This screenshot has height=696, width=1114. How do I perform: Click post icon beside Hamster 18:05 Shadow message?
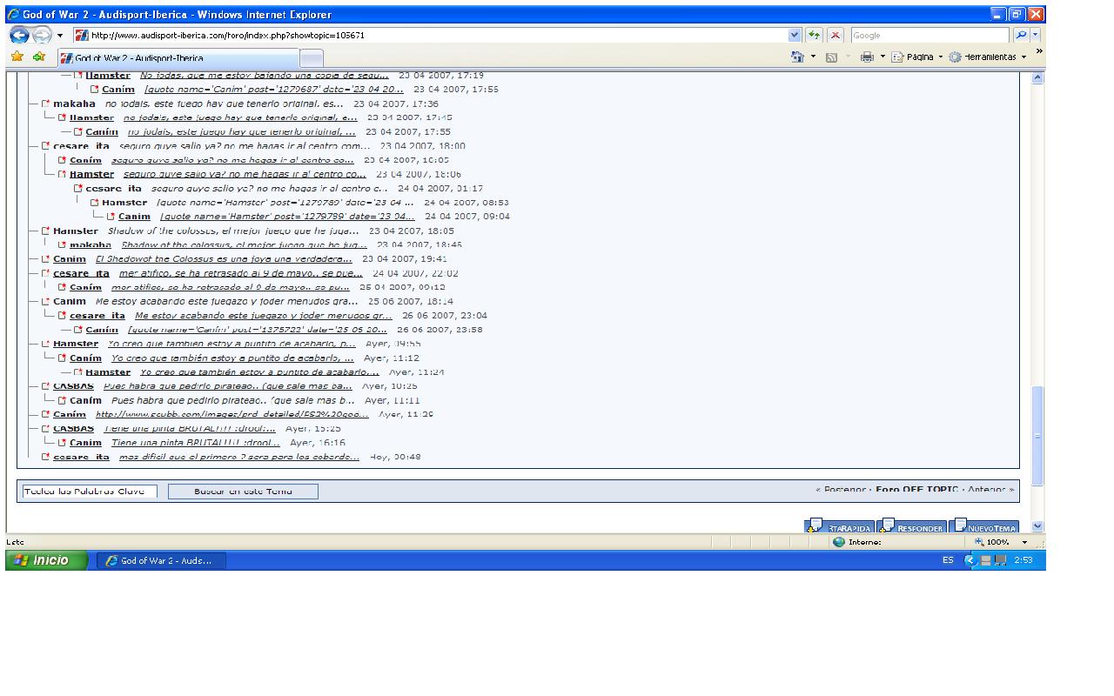click(46, 231)
